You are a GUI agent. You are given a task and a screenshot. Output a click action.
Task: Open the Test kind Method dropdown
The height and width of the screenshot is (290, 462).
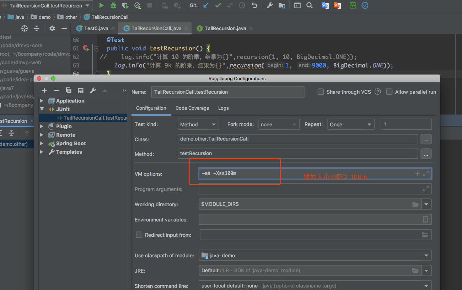(198, 125)
